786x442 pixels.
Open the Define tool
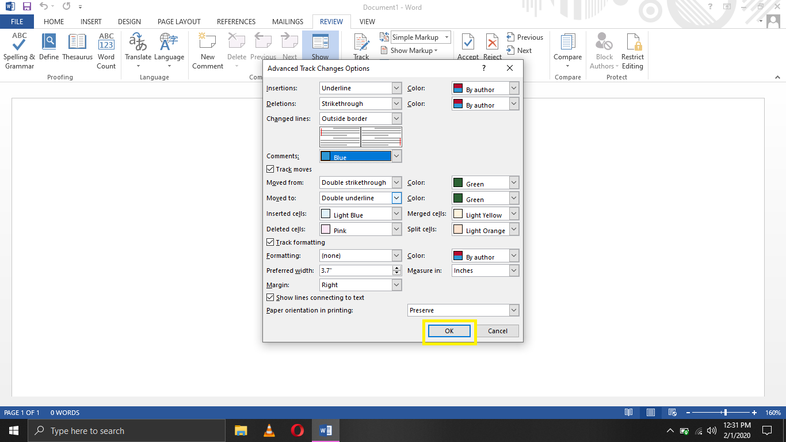(x=49, y=47)
